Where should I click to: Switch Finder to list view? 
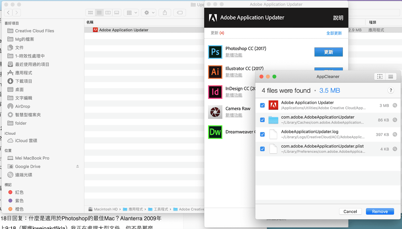(99, 13)
